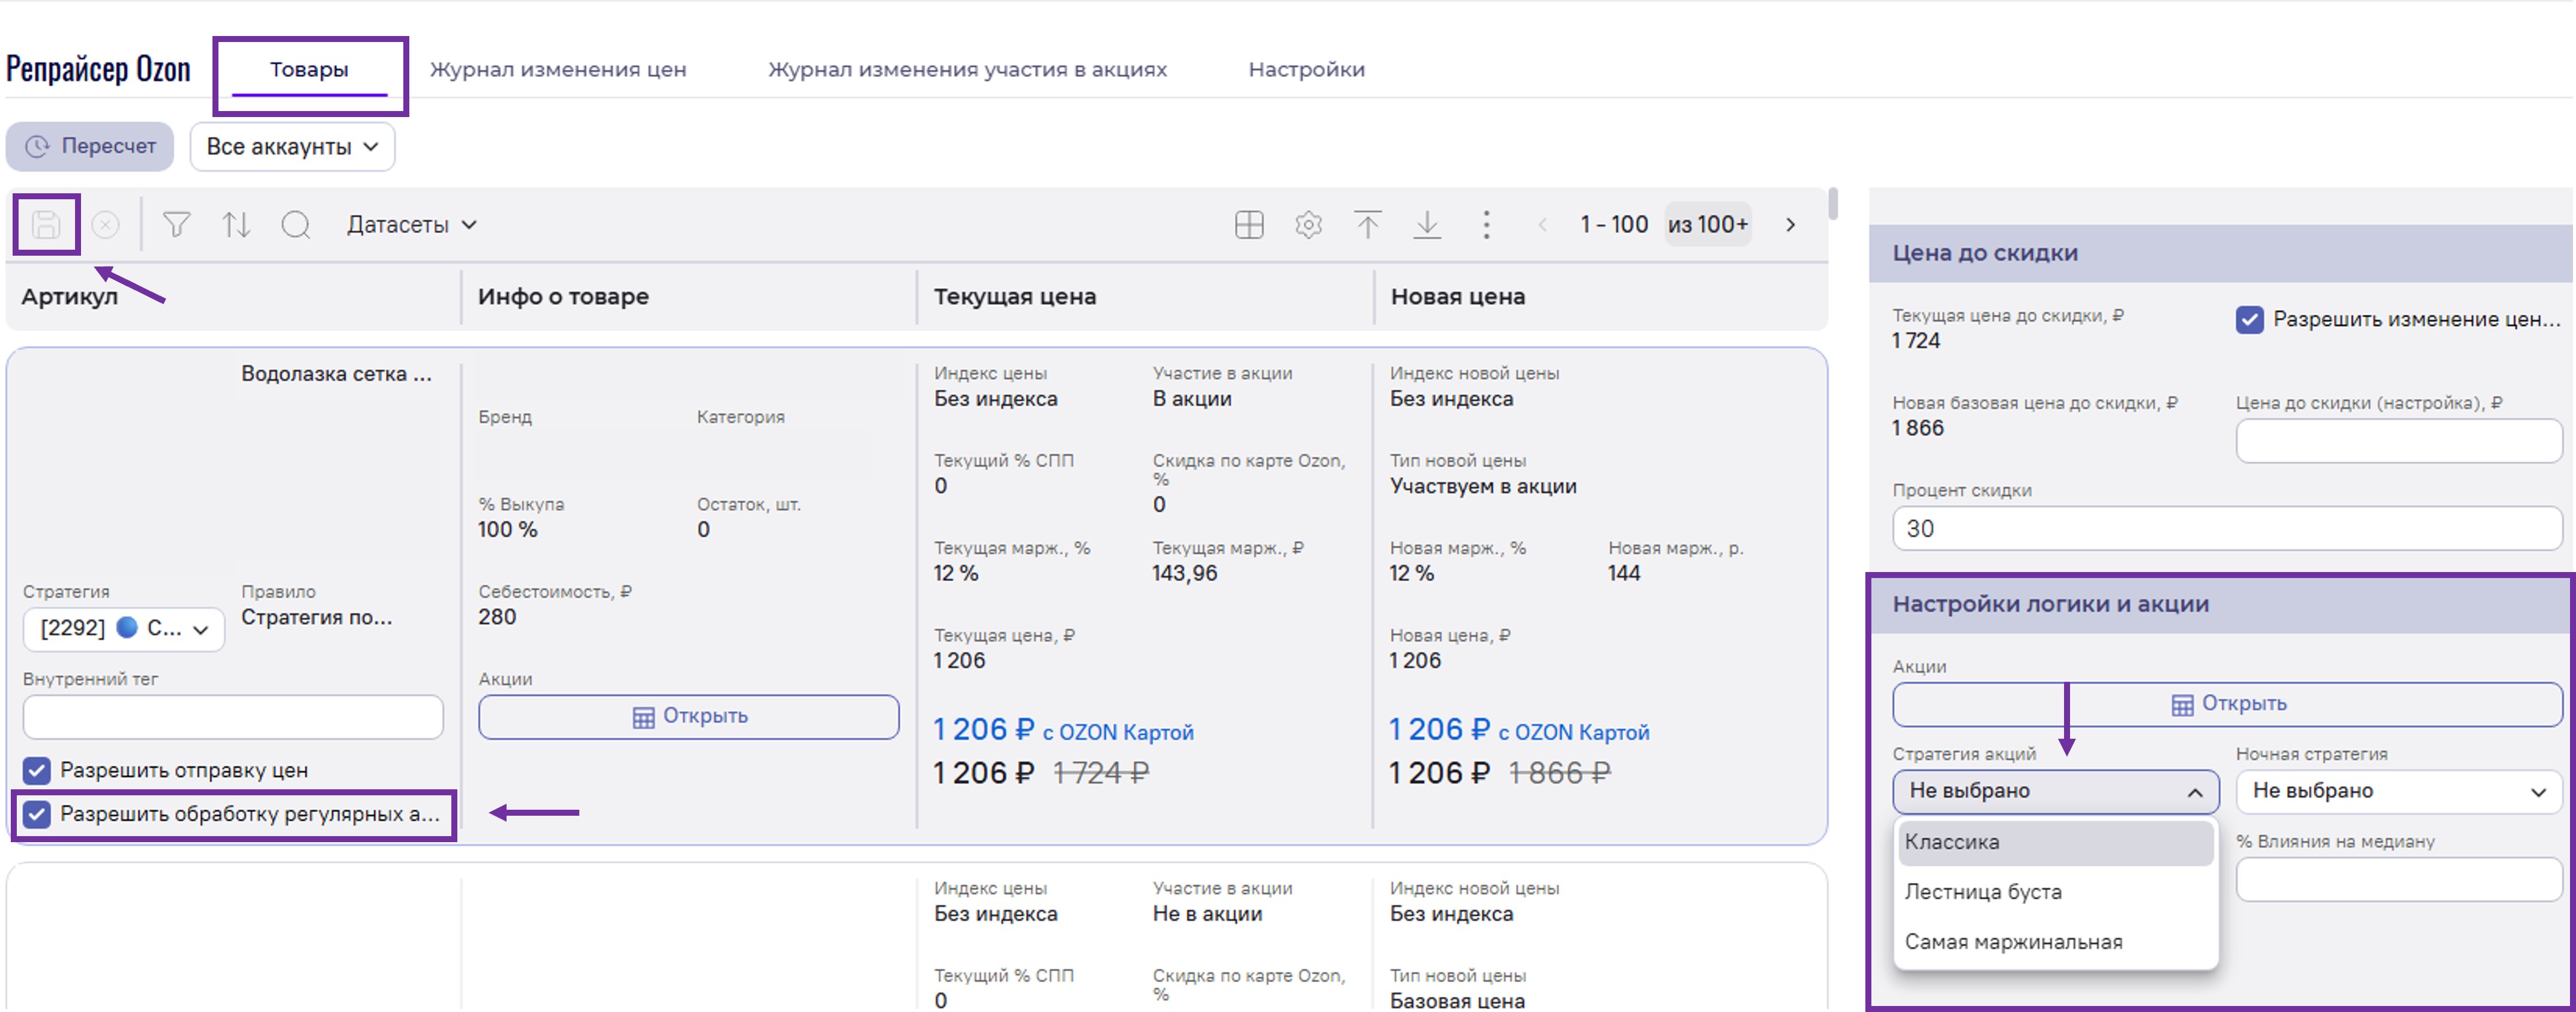Image resolution: width=2576 pixels, height=1012 pixels.
Task: Open the table settings gear icon
Action: 1308,225
